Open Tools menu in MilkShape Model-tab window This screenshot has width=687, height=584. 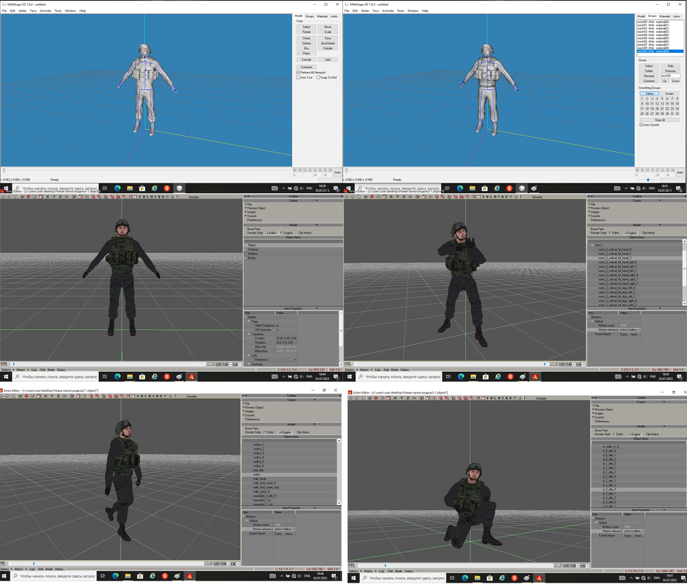58,10
